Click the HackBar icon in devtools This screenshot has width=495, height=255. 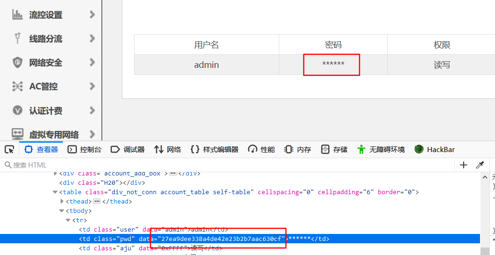(419, 149)
